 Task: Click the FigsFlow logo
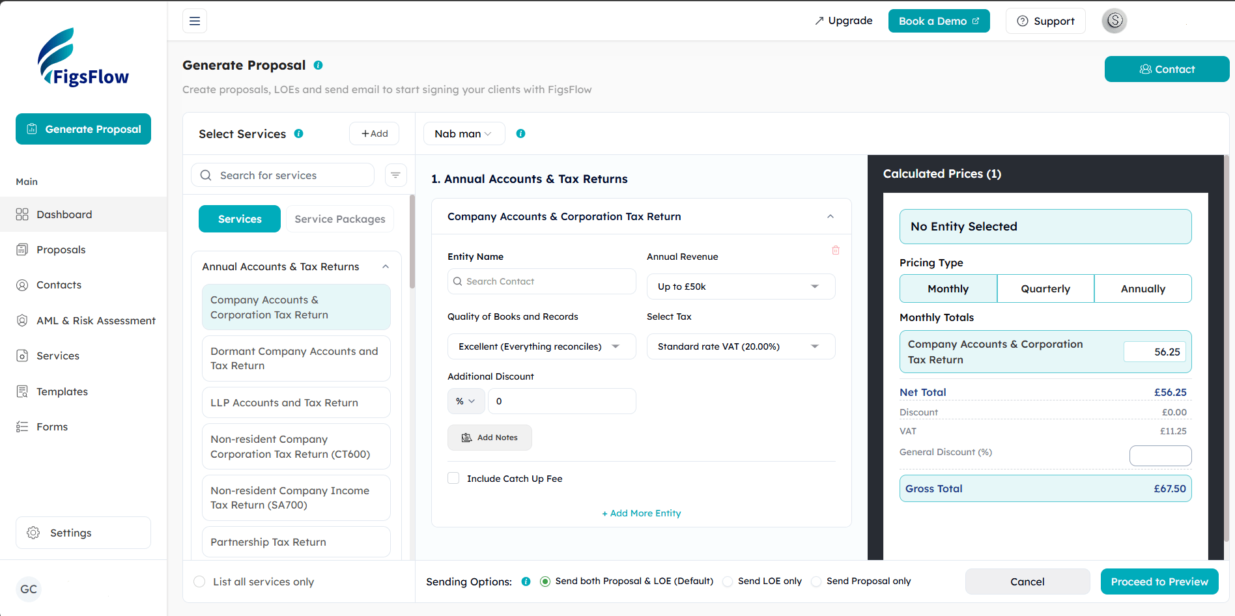pyautogui.click(x=83, y=57)
